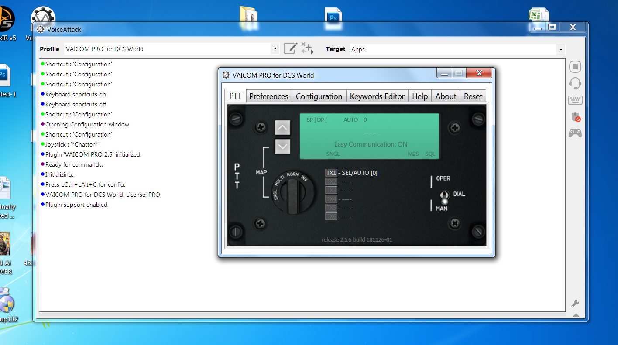Click log entry 'Plugin VAICOM PRO 2.5 initialized'
618x345 pixels.
(93, 154)
